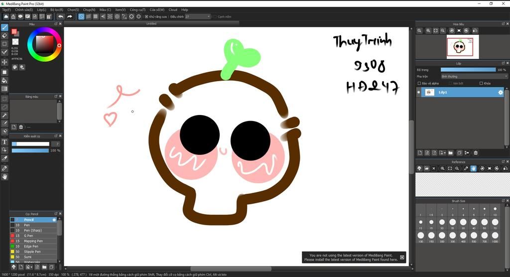Dismiss the update notification with X

(402, 258)
